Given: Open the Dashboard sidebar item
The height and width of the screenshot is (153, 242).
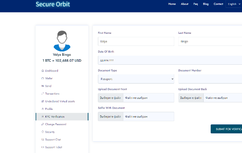Looking at the screenshot, I should [x=62, y=71].
